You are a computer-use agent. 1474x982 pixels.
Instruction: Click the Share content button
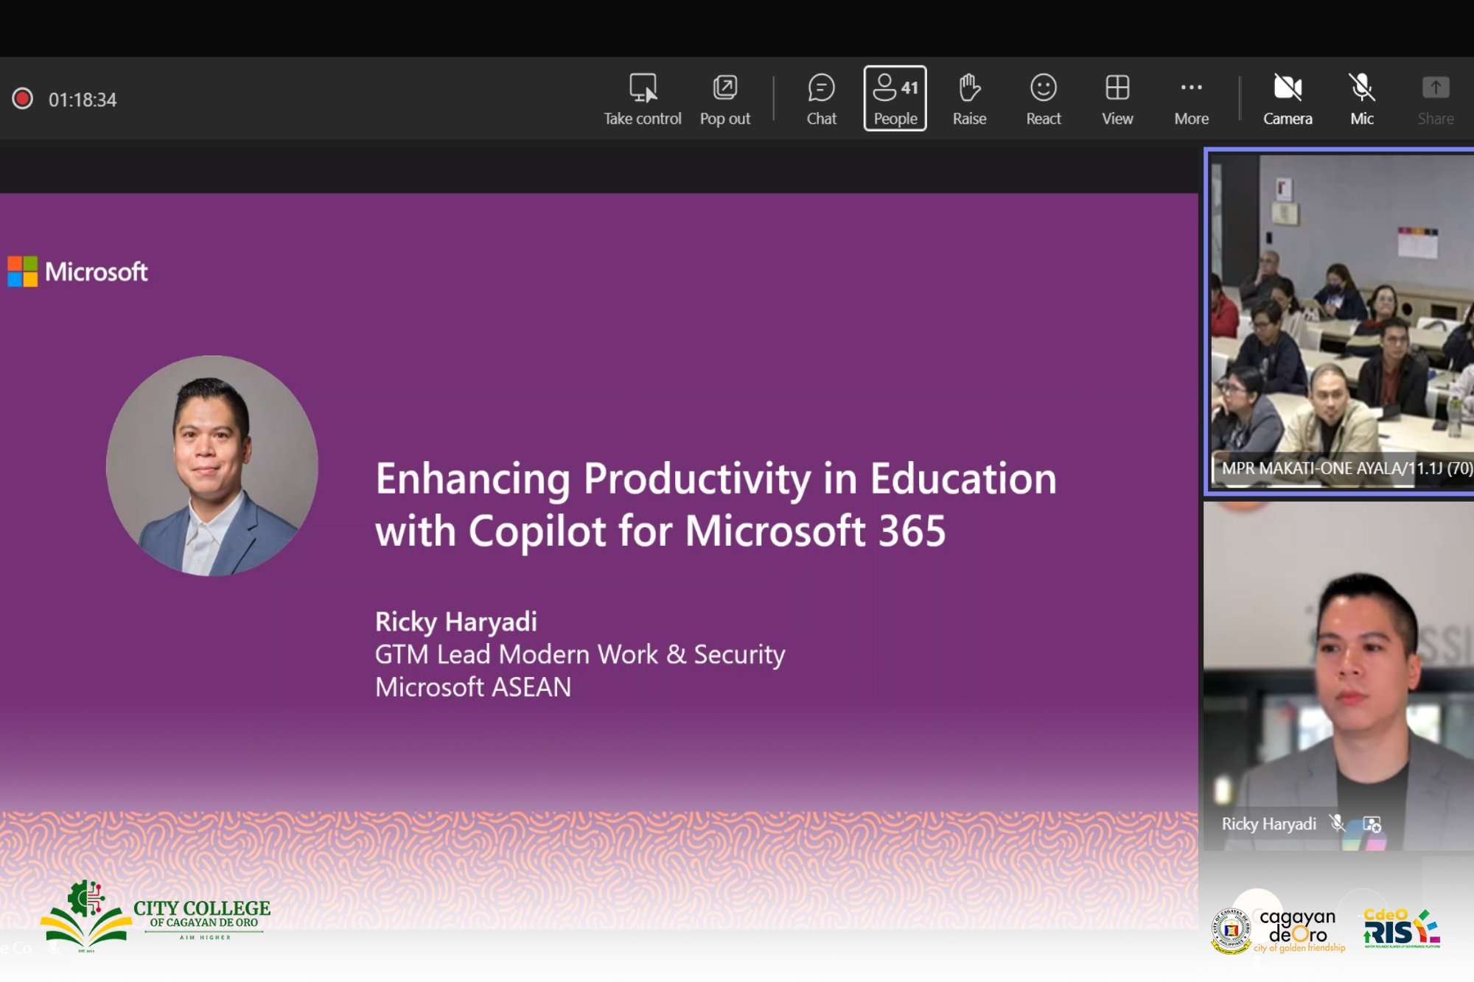(1435, 99)
